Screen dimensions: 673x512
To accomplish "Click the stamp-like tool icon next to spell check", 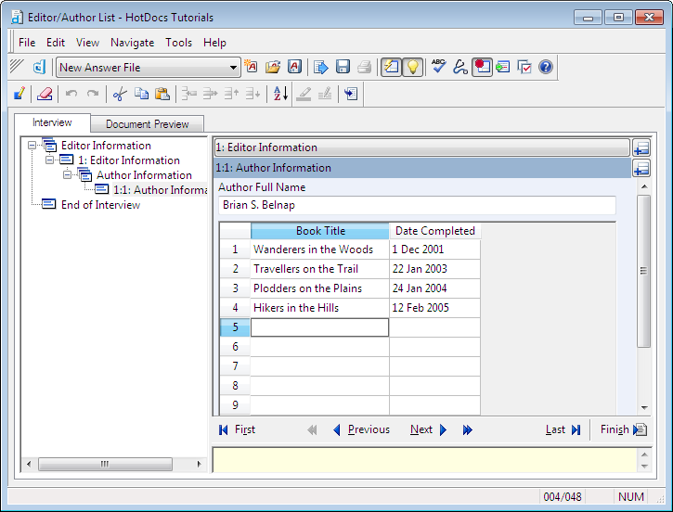I will (460, 67).
